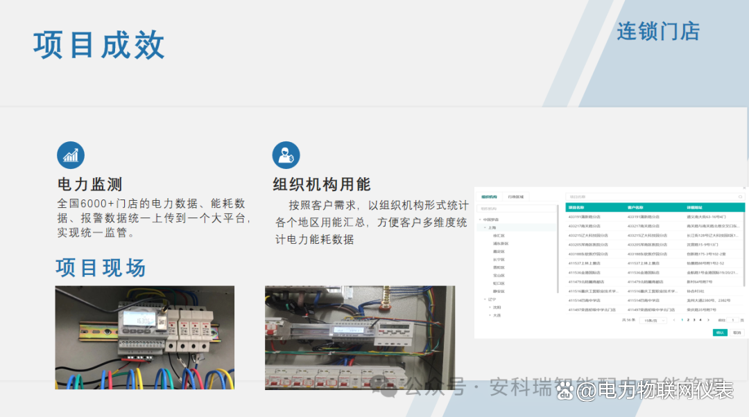Click 411514巴南中学店 in 项目名称 column
The image size is (749, 417).
tap(584, 301)
